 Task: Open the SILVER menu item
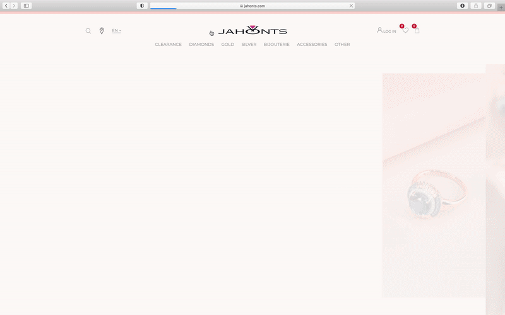coord(249,44)
